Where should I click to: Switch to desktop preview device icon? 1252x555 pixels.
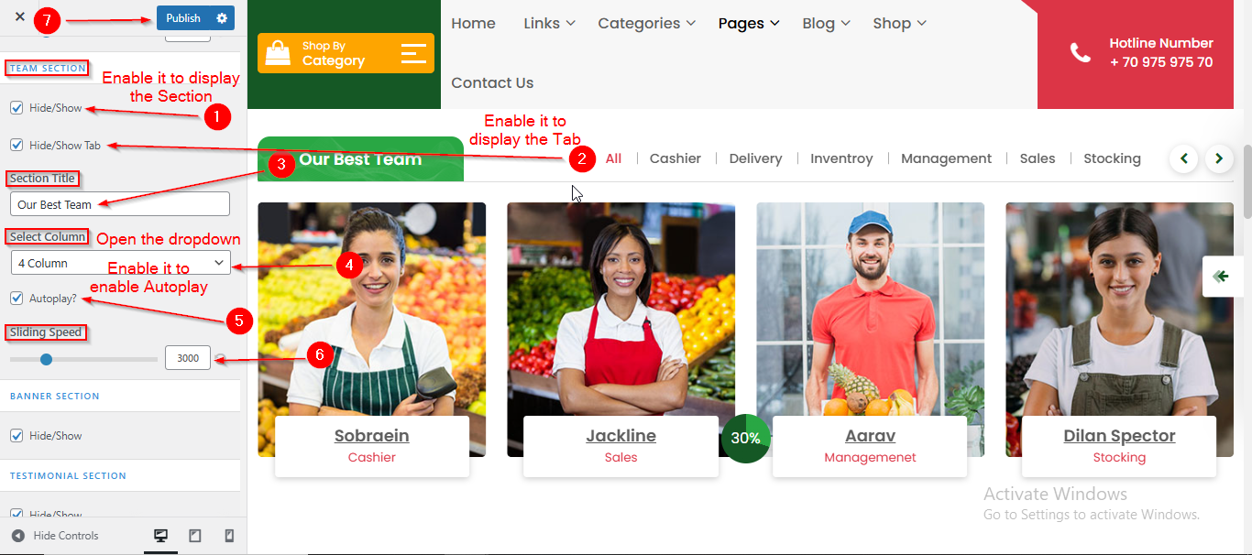[160, 536]
